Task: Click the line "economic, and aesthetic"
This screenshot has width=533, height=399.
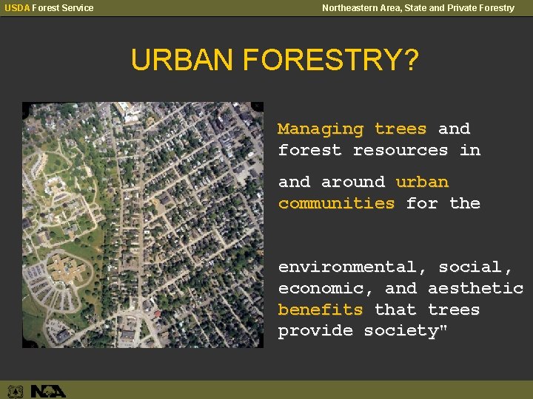Action: point(400,288)
